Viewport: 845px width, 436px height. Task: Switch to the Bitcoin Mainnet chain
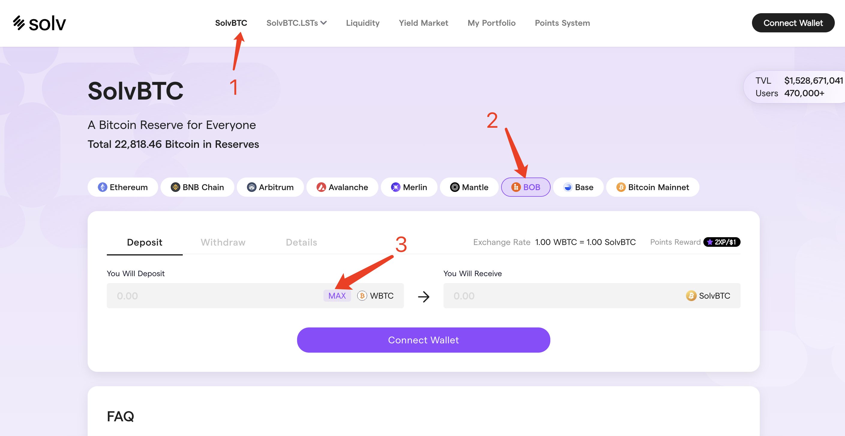[x=652, y=187]
